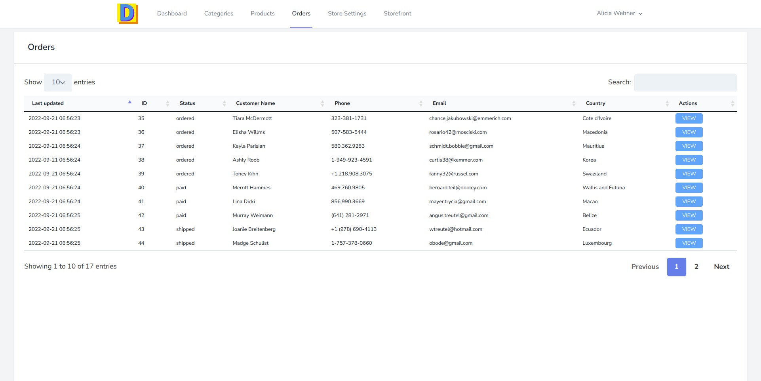Navigate to Products
Screen dimensions: 761x381
tap(263, 13)
